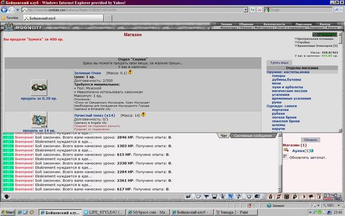
Task: Open the address bar dropdown arrow
Action: tap(246, 10)
